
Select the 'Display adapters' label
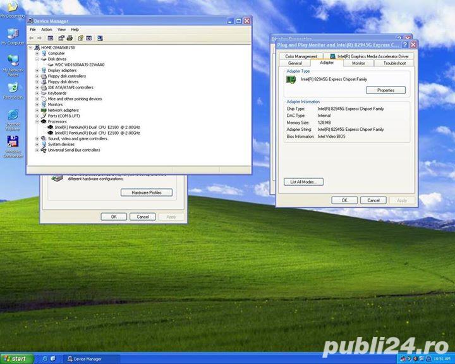(x=62, y=71)
